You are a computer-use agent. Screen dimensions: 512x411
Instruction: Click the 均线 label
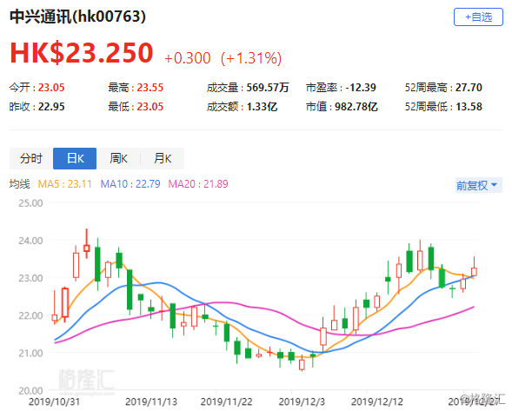coord(20,184)
